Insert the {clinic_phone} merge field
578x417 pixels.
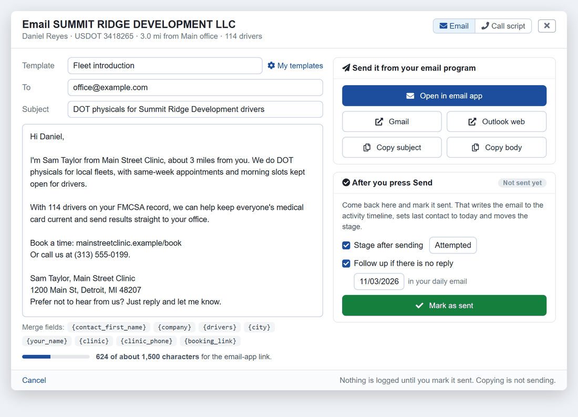pos(147,341)
